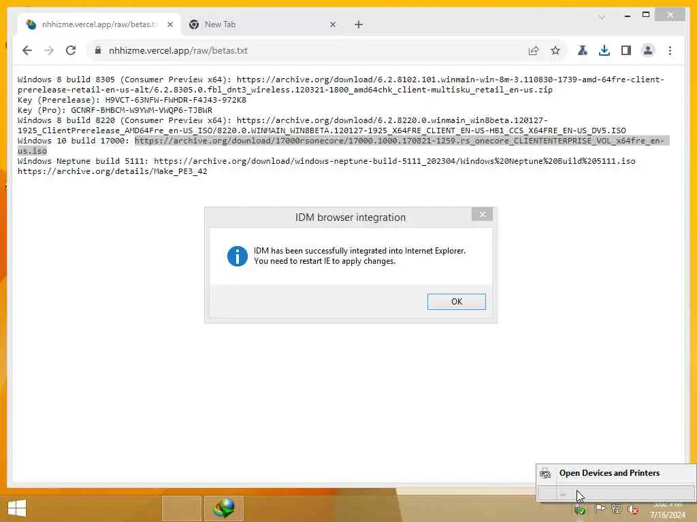Click the browser back arrow

(x=27, y=50)
